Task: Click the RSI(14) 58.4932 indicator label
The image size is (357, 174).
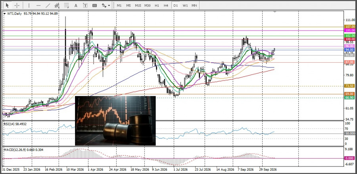Action: tap(14, 124)
